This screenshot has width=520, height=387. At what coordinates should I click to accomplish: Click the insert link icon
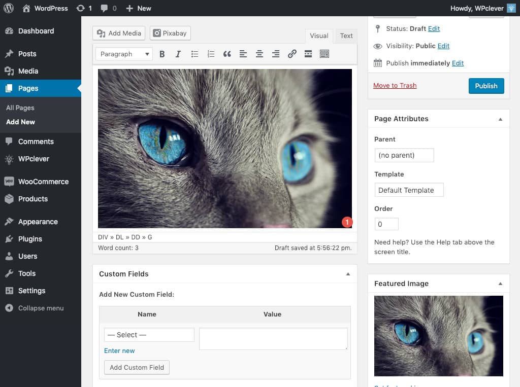(292, 54)
